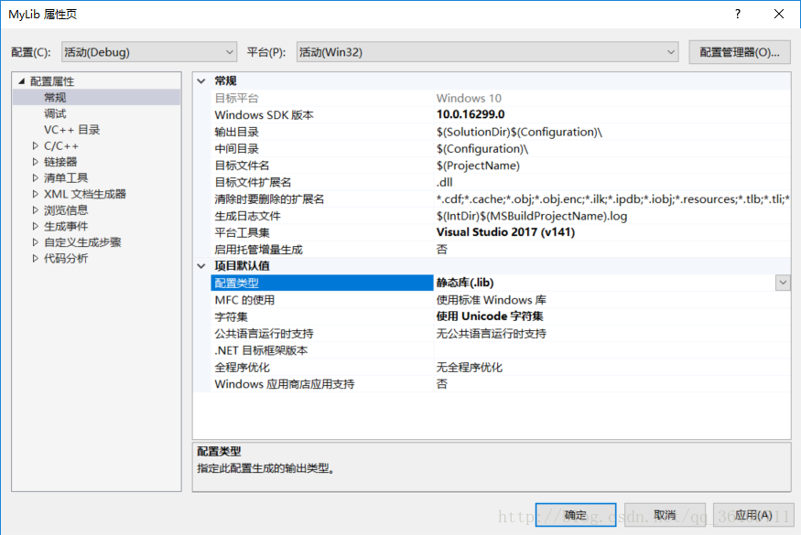Click the $(IntDir)$(MSBuildProjectName).log value

click(x=532, y=216)
